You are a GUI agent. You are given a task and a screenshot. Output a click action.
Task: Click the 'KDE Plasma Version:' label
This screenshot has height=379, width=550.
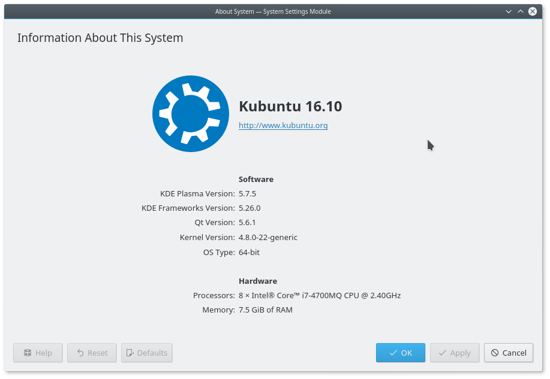(197, 194)
